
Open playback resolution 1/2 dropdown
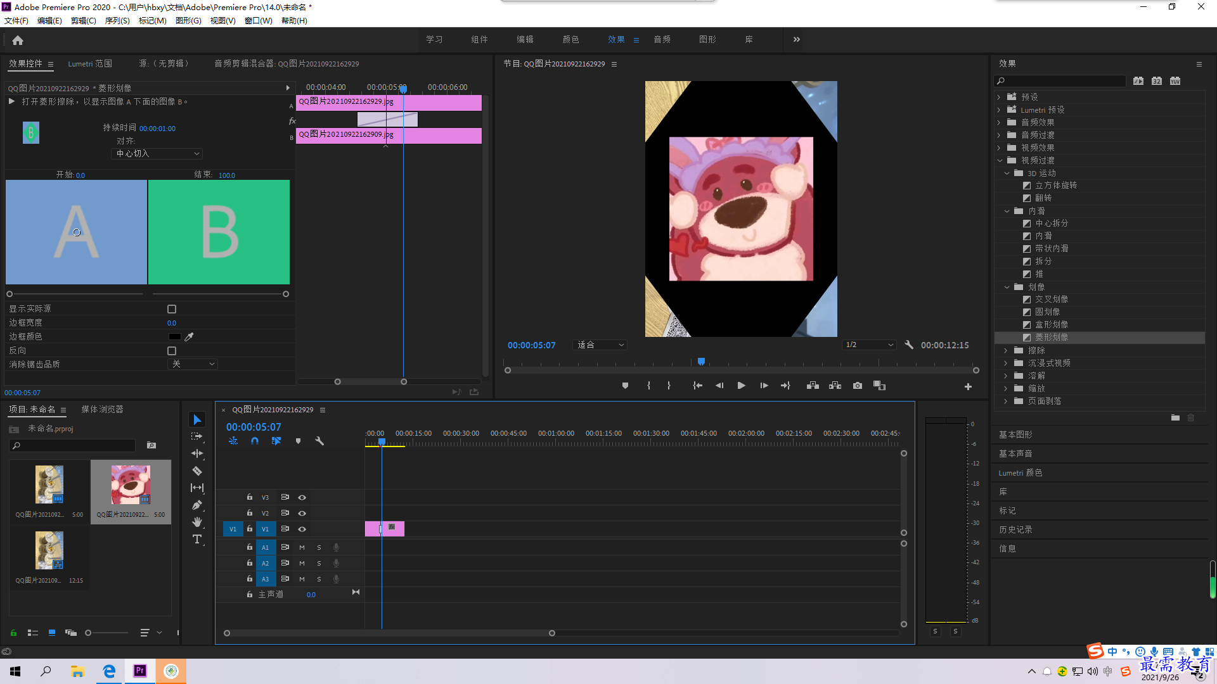[x=869, y=345]
